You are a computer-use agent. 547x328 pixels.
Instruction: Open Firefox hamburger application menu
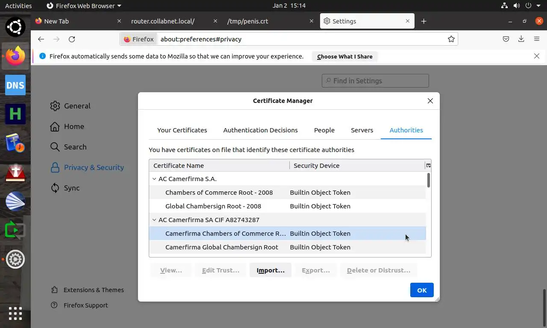coord(537,39)
